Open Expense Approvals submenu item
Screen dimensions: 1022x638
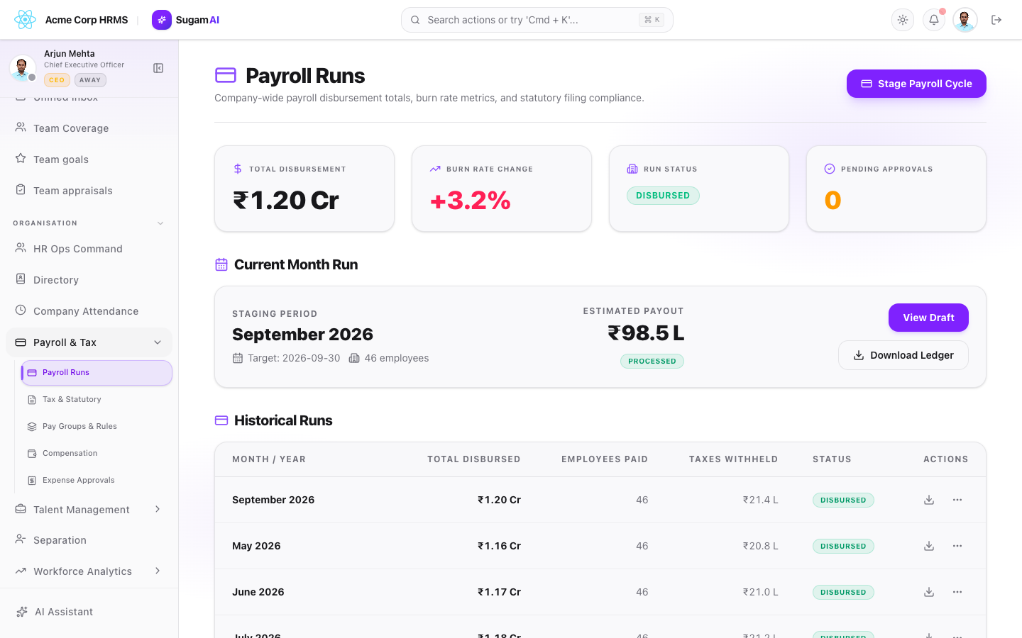pos(97,481)
